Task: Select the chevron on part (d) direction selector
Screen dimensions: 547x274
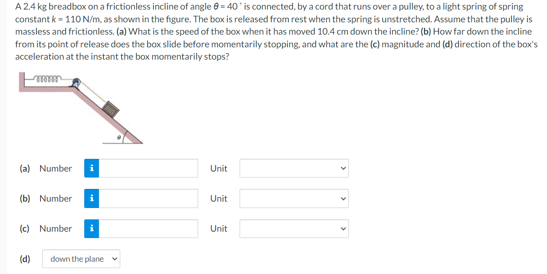Action: tap(113, 259)
